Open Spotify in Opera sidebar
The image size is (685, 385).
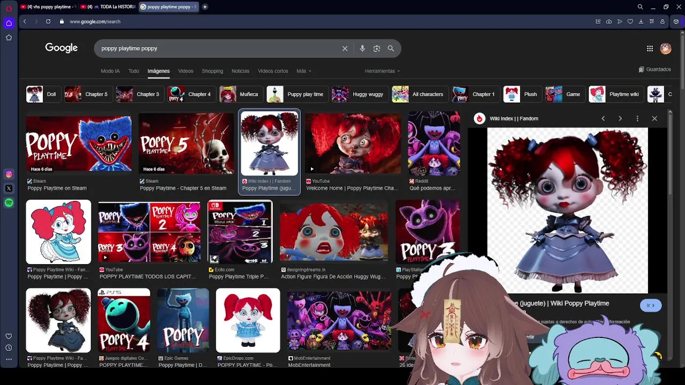pyautogui.click(x=9, y=203)
